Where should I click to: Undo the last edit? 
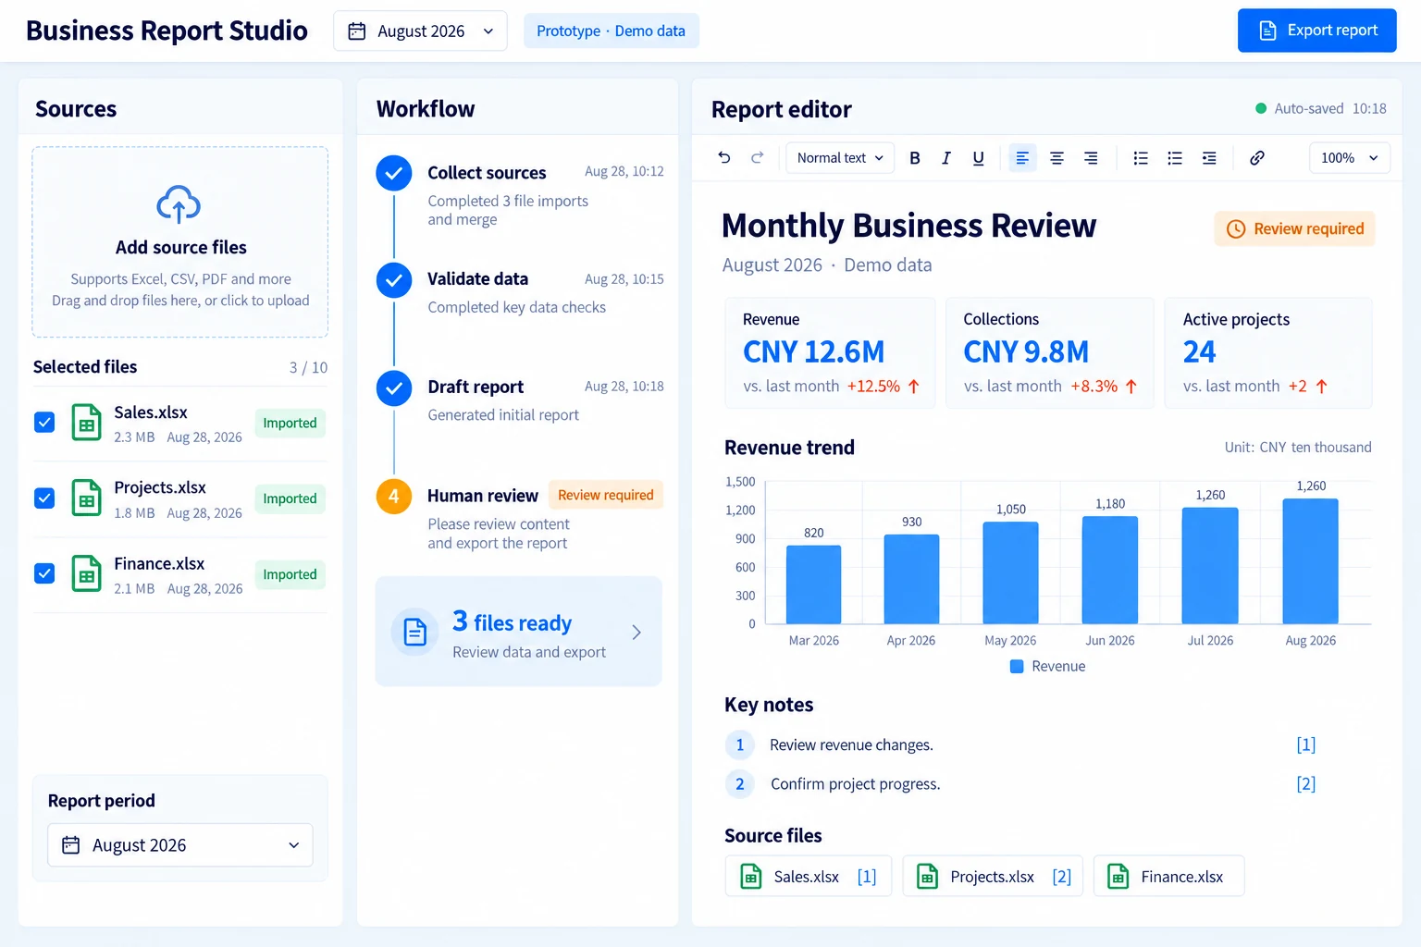724,158
